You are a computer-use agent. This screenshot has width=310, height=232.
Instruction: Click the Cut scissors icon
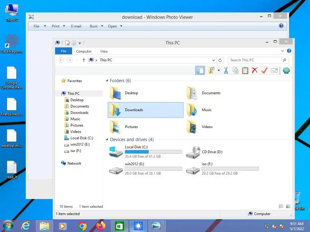click(x=226, y=70)
